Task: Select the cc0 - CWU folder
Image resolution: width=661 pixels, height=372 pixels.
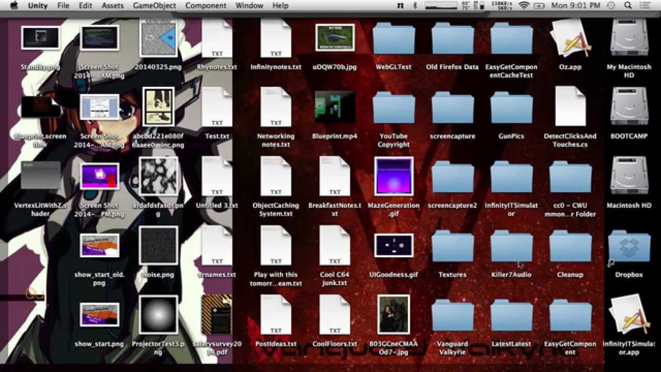Action: 570,177
